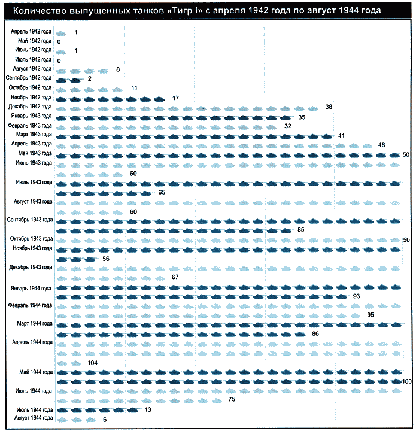Click the Декабрь 1942 года label
The image size is (416, 431).
click(31, 107)
